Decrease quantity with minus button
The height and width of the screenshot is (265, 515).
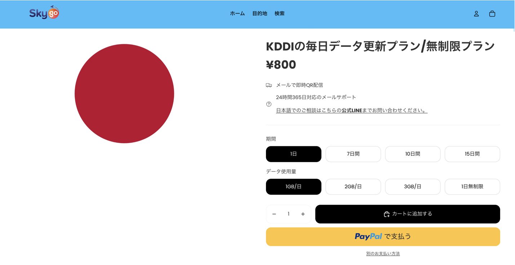tap(274, 214)
